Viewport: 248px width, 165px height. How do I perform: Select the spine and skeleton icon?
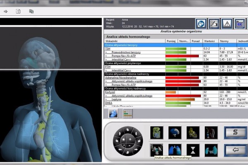pos(211,132)
